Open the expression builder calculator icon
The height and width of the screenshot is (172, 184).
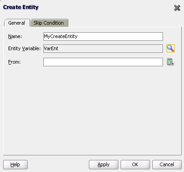click(171, 62)
